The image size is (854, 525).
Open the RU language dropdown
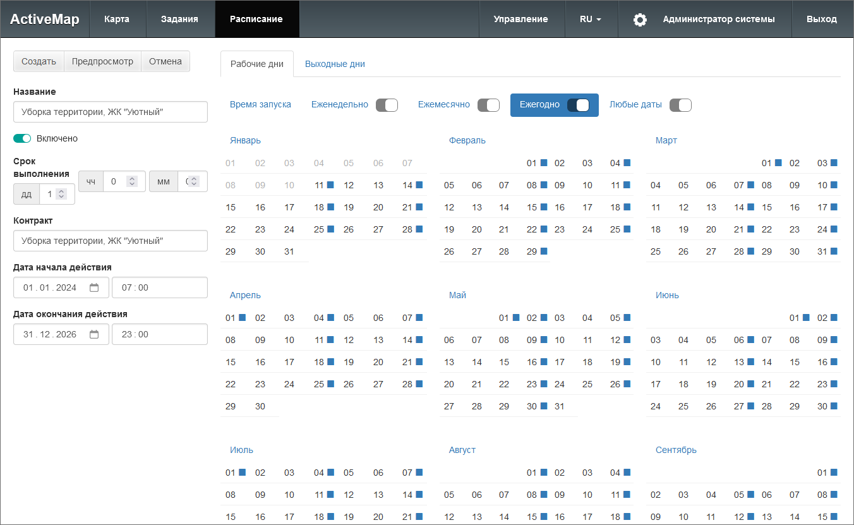click(x=591, y=19)
